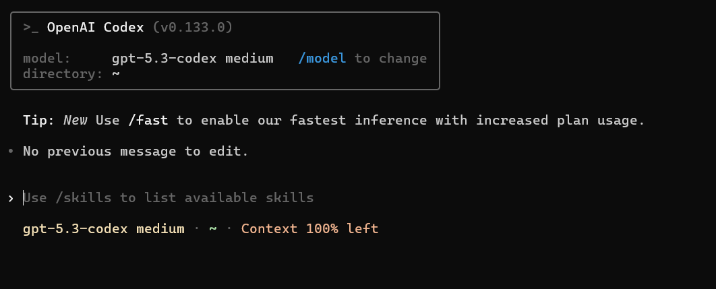This screenshot has height=289, width=716.
Task: Click gpt-5.3-codex medium in status line
Action: point(104,228)
